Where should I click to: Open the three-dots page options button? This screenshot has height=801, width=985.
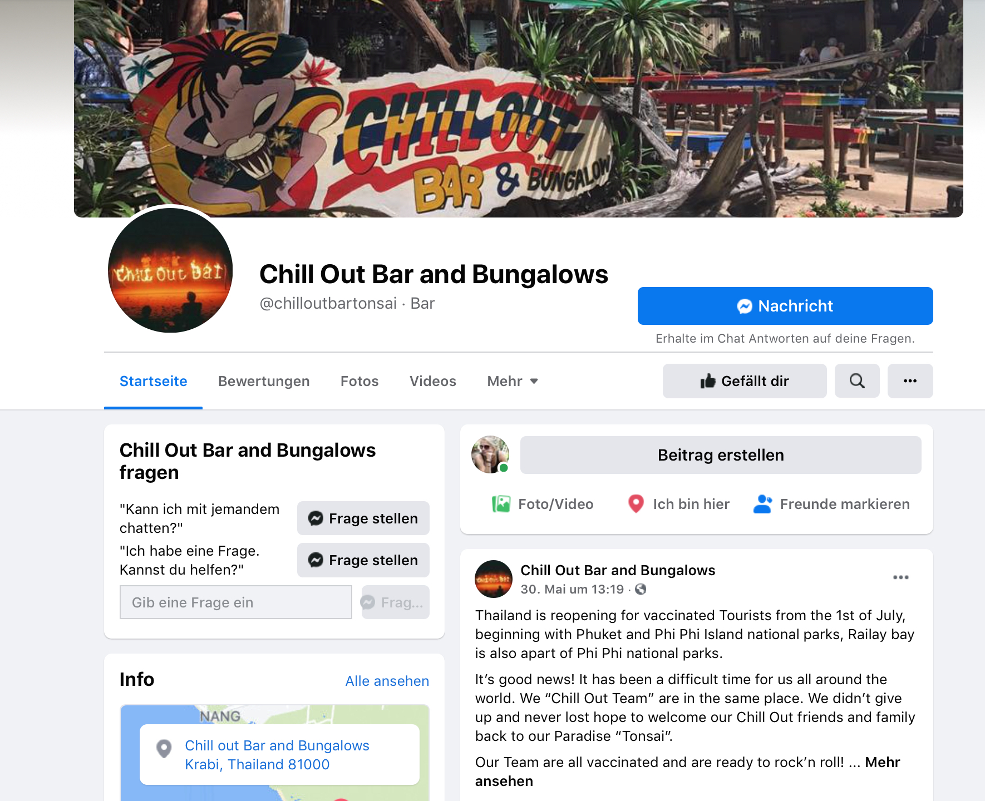pyautogui.click(x=910, y=381)
